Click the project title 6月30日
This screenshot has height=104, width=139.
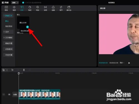111,3
